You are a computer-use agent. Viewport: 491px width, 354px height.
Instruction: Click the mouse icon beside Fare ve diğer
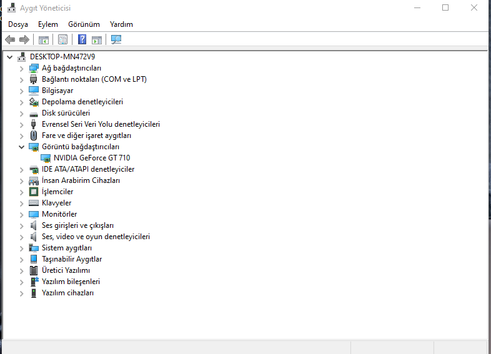point(34,135)
